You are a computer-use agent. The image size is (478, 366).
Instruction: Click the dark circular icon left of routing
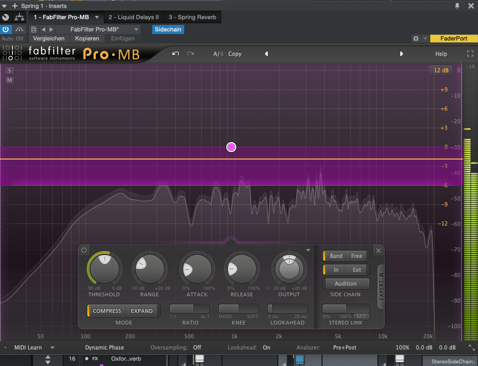5,17
